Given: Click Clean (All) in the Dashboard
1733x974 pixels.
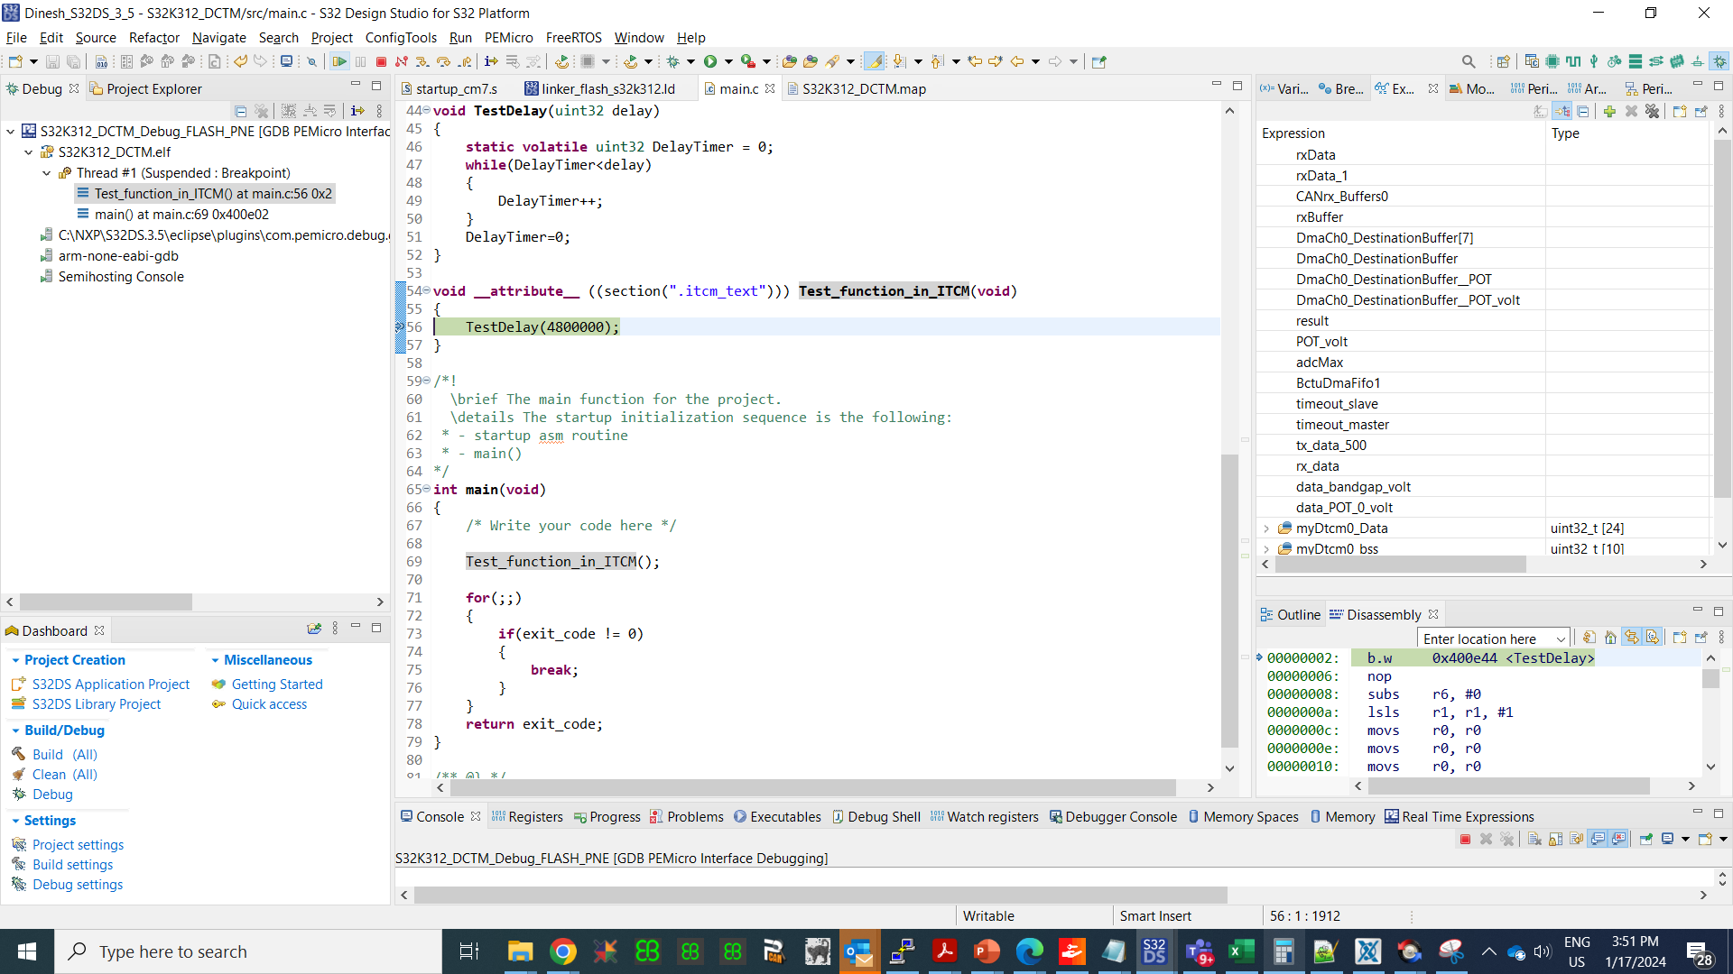Looking at the screenshot, I should (x=64, y=774).
